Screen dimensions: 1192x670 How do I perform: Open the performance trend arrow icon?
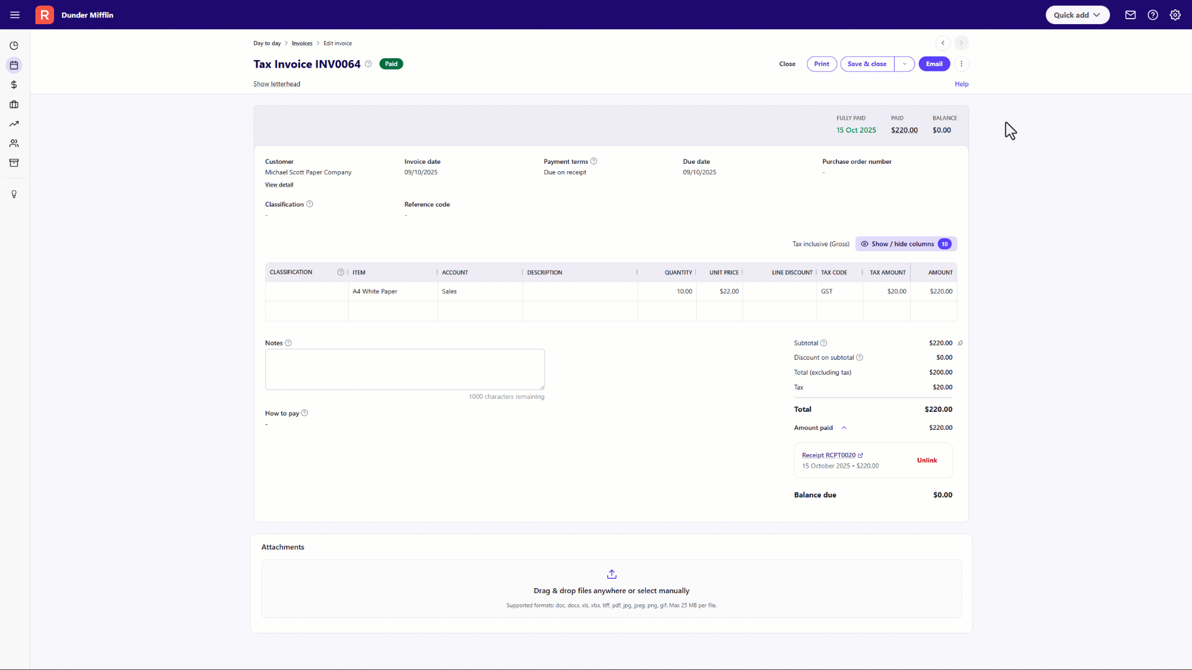tap(14, 124)
